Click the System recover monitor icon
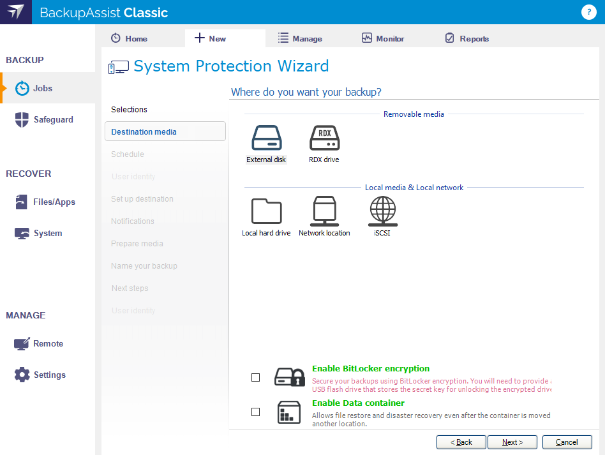The image size is (605, 455). tap(22, 234)
